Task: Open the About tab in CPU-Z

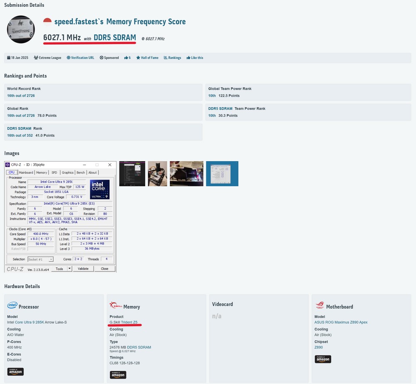Action: coord(93,172)
